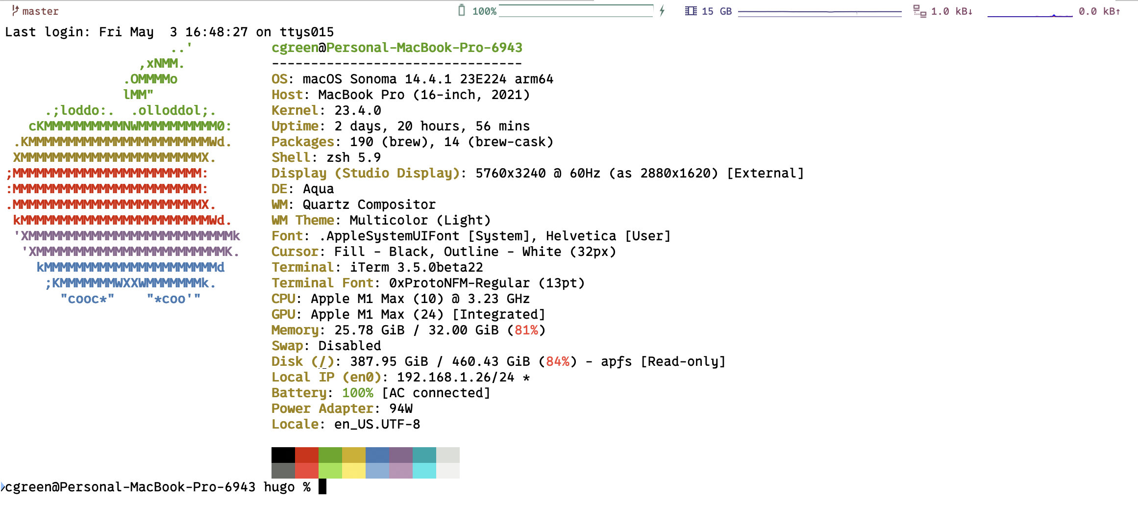Click the Local IP address 192.168.1.26/24
This screenshot has width=1138, height=508.
coord(455,377)
